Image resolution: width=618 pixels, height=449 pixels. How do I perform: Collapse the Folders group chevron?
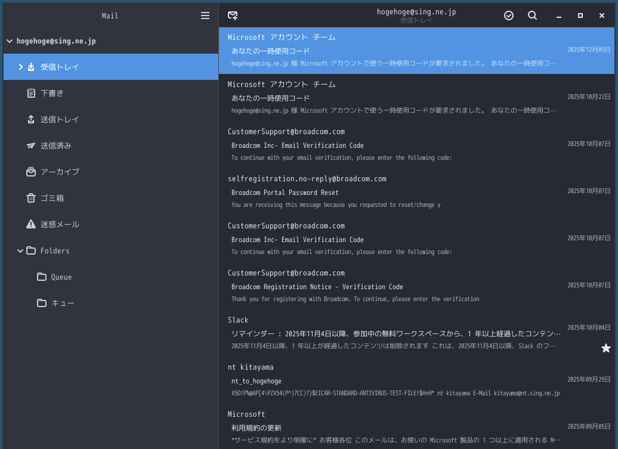coord(20,251)
